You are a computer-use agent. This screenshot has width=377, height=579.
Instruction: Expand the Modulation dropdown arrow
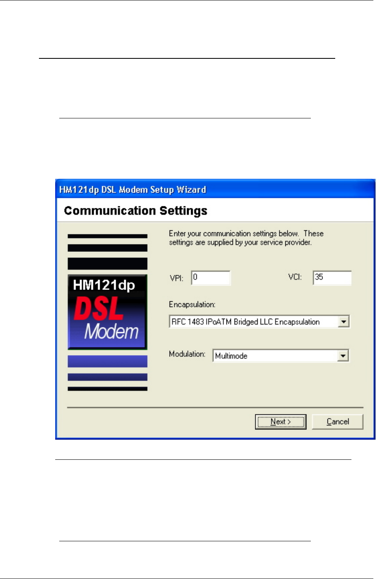click(x=343, y=356)
